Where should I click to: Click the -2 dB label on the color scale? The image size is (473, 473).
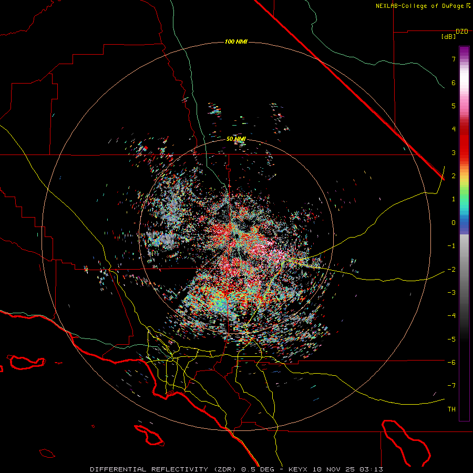(x=451, y=270)
